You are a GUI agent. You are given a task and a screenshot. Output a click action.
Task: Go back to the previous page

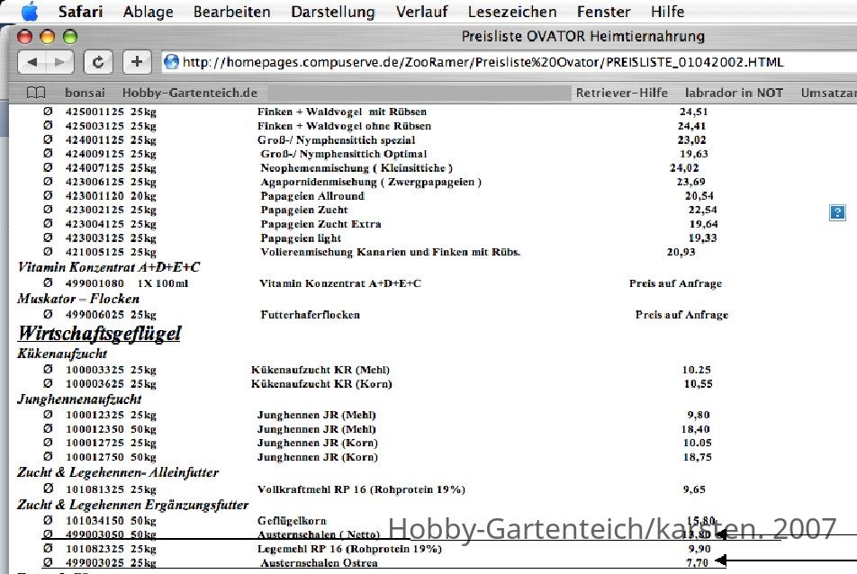[32, 62]
